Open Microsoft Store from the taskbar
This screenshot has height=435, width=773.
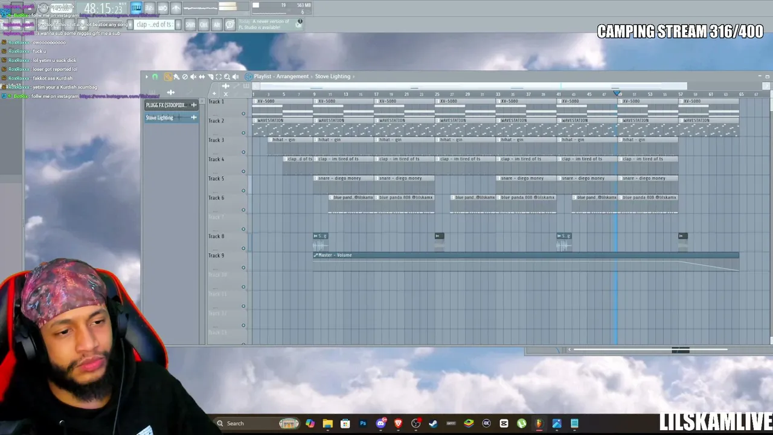click(x=345, y=424)
